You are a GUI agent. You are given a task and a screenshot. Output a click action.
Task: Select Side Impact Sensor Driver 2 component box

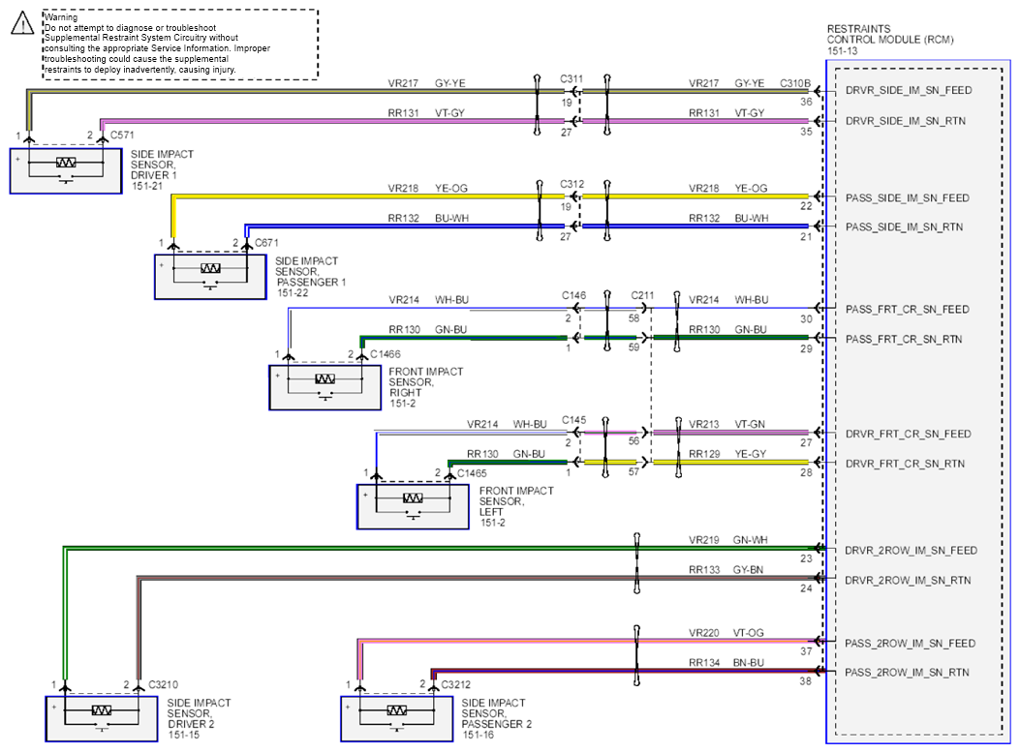point(102,718)
